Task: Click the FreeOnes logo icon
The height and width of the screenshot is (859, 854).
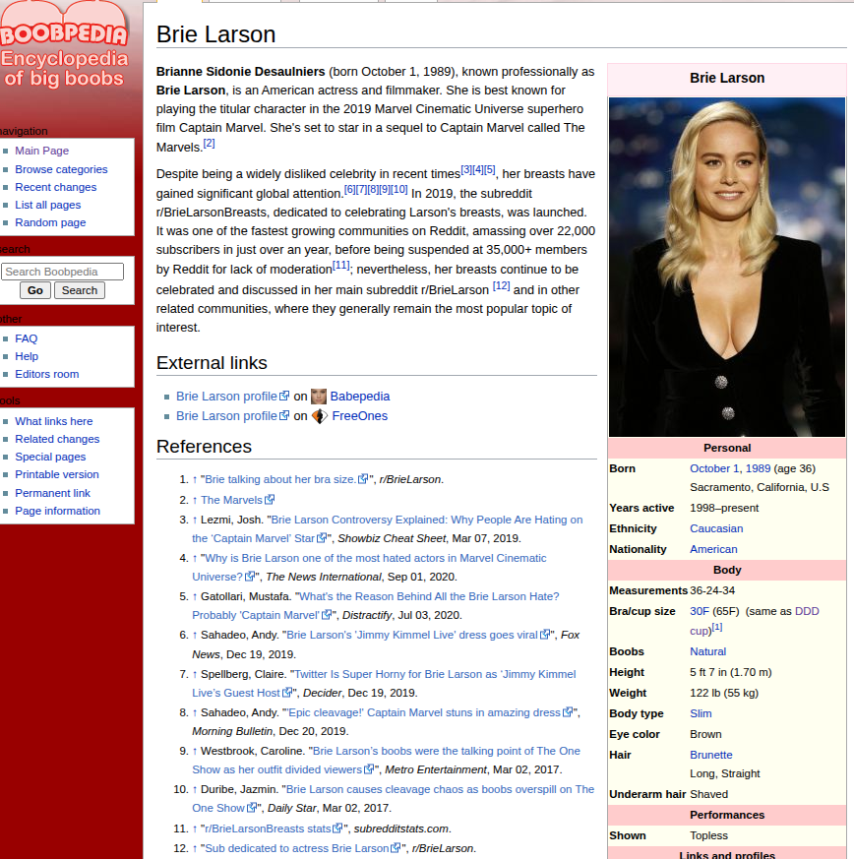Action: tap(320, 416)
